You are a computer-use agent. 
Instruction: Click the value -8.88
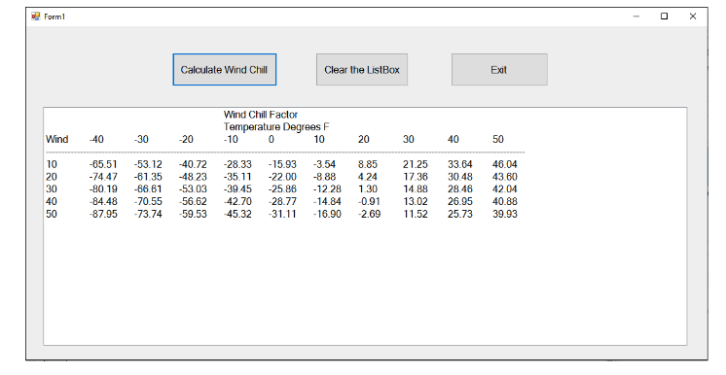[325, 177]
